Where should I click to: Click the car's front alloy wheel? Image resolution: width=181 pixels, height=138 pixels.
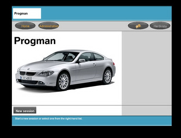[63, 81]
